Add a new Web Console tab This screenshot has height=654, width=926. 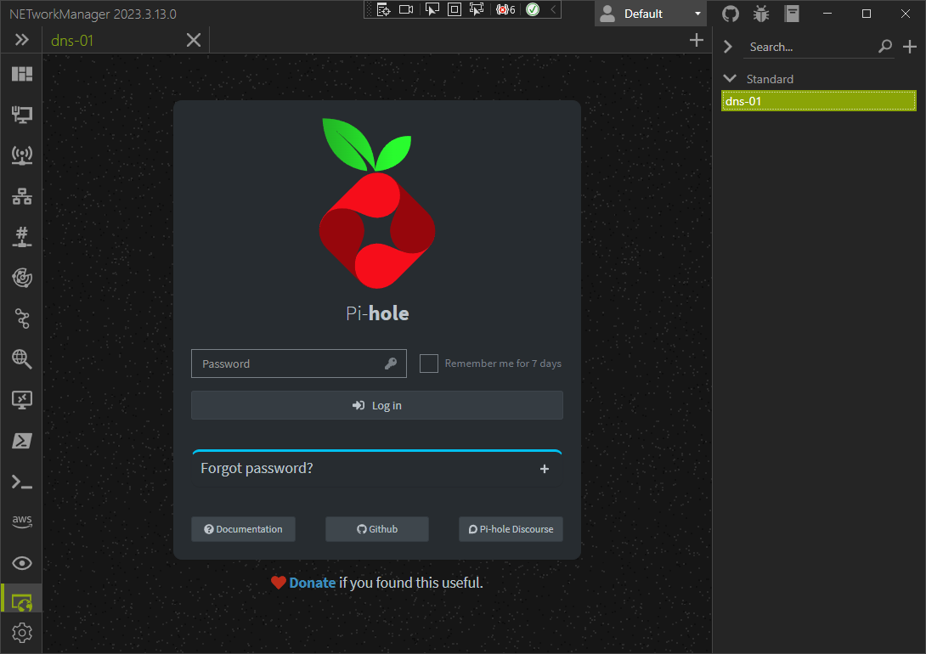pos(697,40)
